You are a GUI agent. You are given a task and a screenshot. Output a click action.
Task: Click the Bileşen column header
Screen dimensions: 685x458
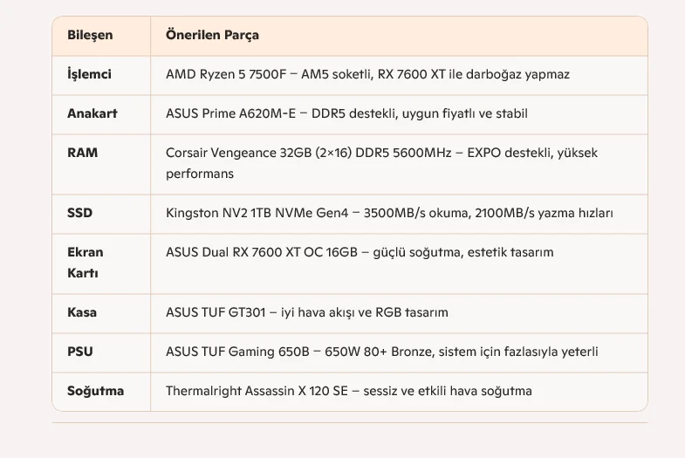[x=90, y=36]
